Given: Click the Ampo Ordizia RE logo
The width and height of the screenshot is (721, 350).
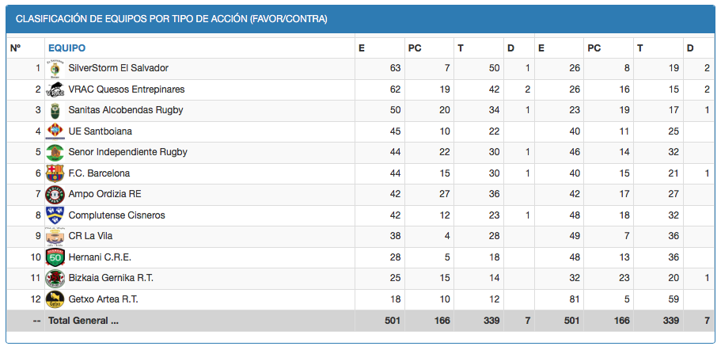Looking at the screenshot, I should pyautogui.click(x=55, y=194).
